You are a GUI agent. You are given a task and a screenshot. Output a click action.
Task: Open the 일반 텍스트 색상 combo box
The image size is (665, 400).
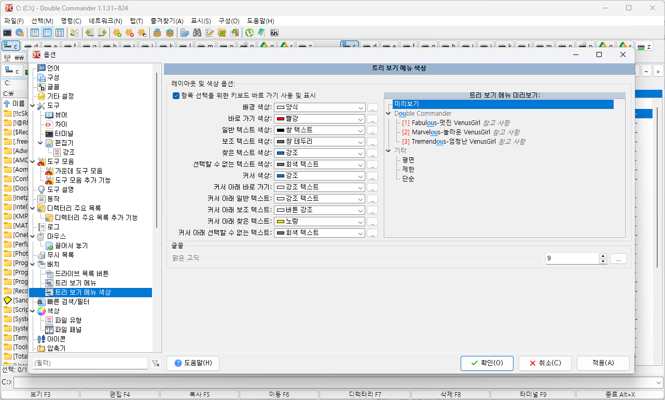320,130
